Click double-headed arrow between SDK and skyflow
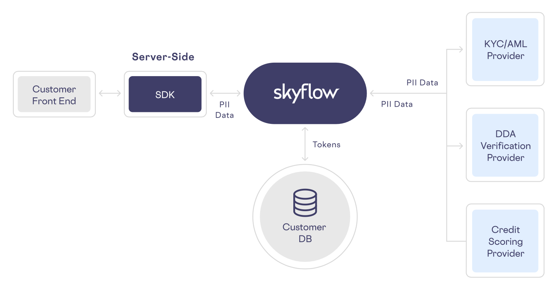The height and width of the screenshot is (294, 559). 225,94
